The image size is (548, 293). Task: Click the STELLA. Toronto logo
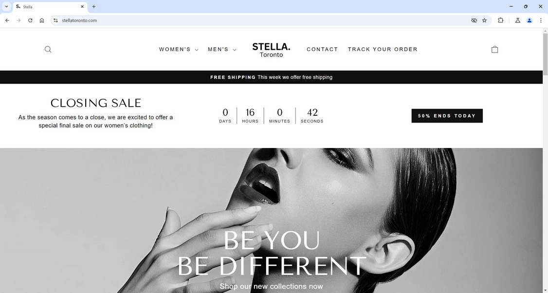pos(271,50)
